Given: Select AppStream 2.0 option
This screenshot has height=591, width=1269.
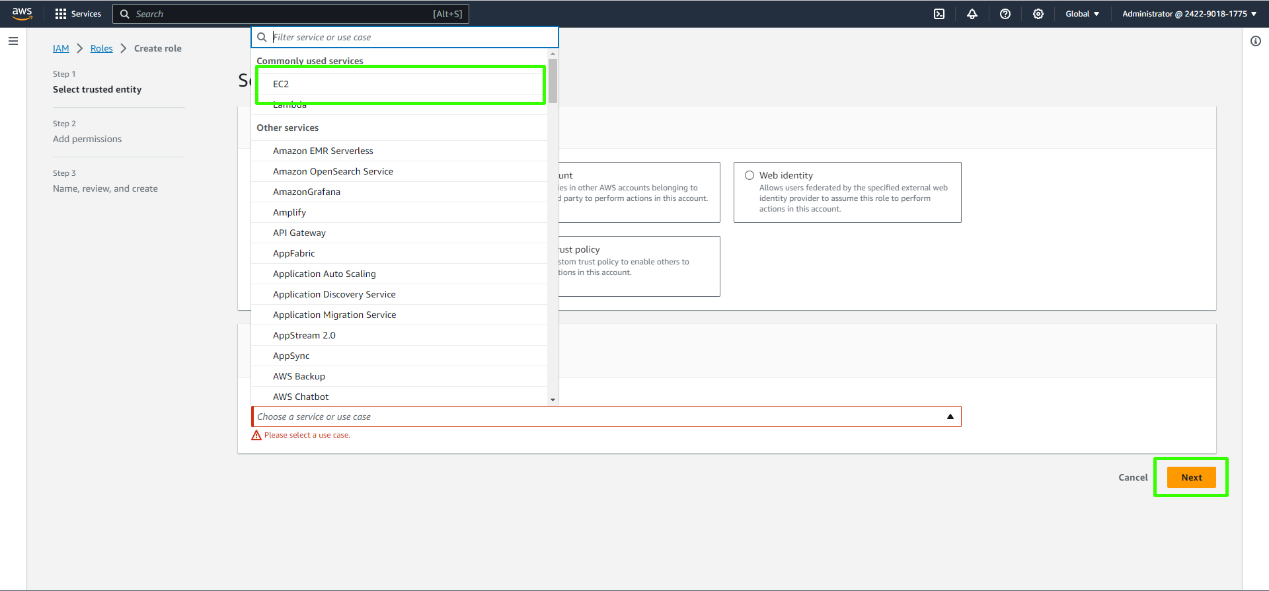Looking at the screenshot, I should 399,335.
